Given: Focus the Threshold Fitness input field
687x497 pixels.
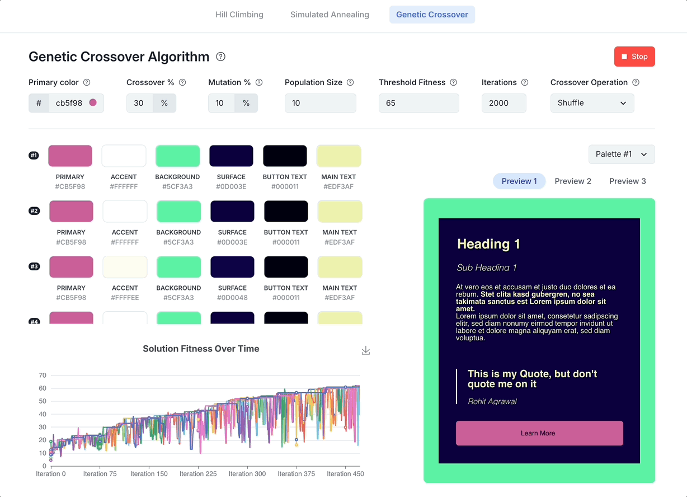Looking at the screenshot, I should 418,103.
